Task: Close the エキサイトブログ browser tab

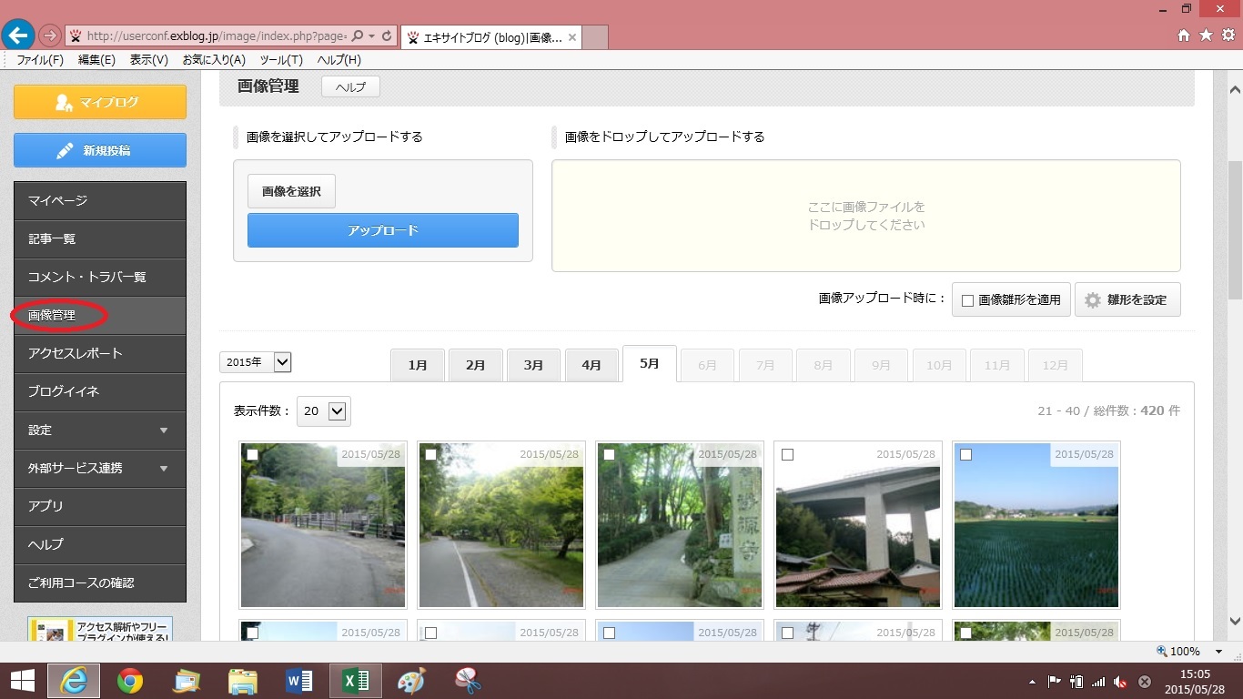Action: (571, 37)
